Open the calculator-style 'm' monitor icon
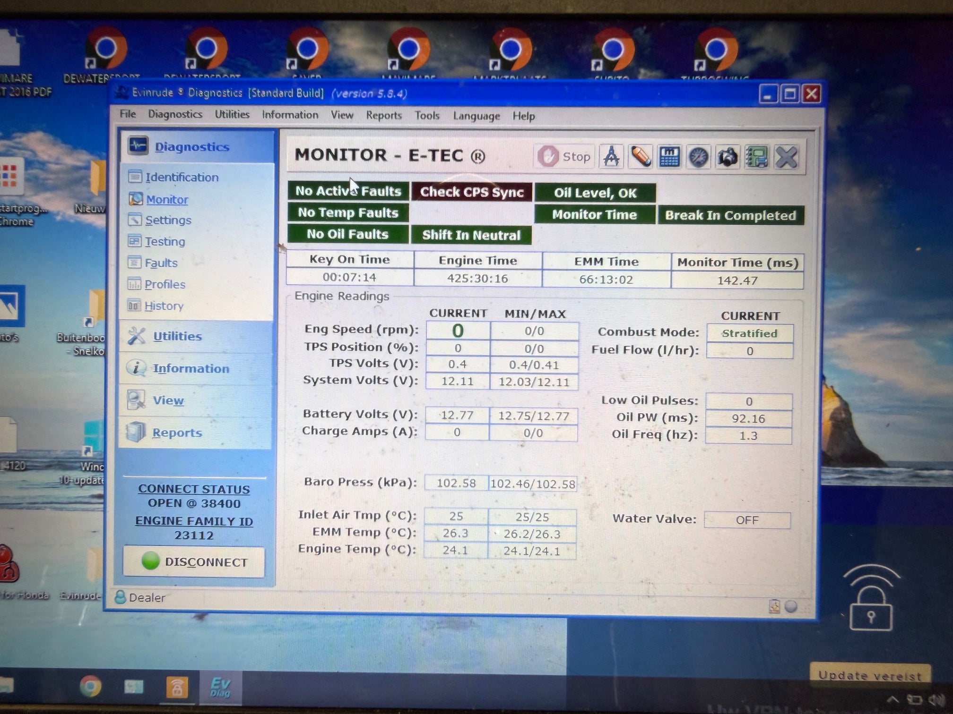 669,157
